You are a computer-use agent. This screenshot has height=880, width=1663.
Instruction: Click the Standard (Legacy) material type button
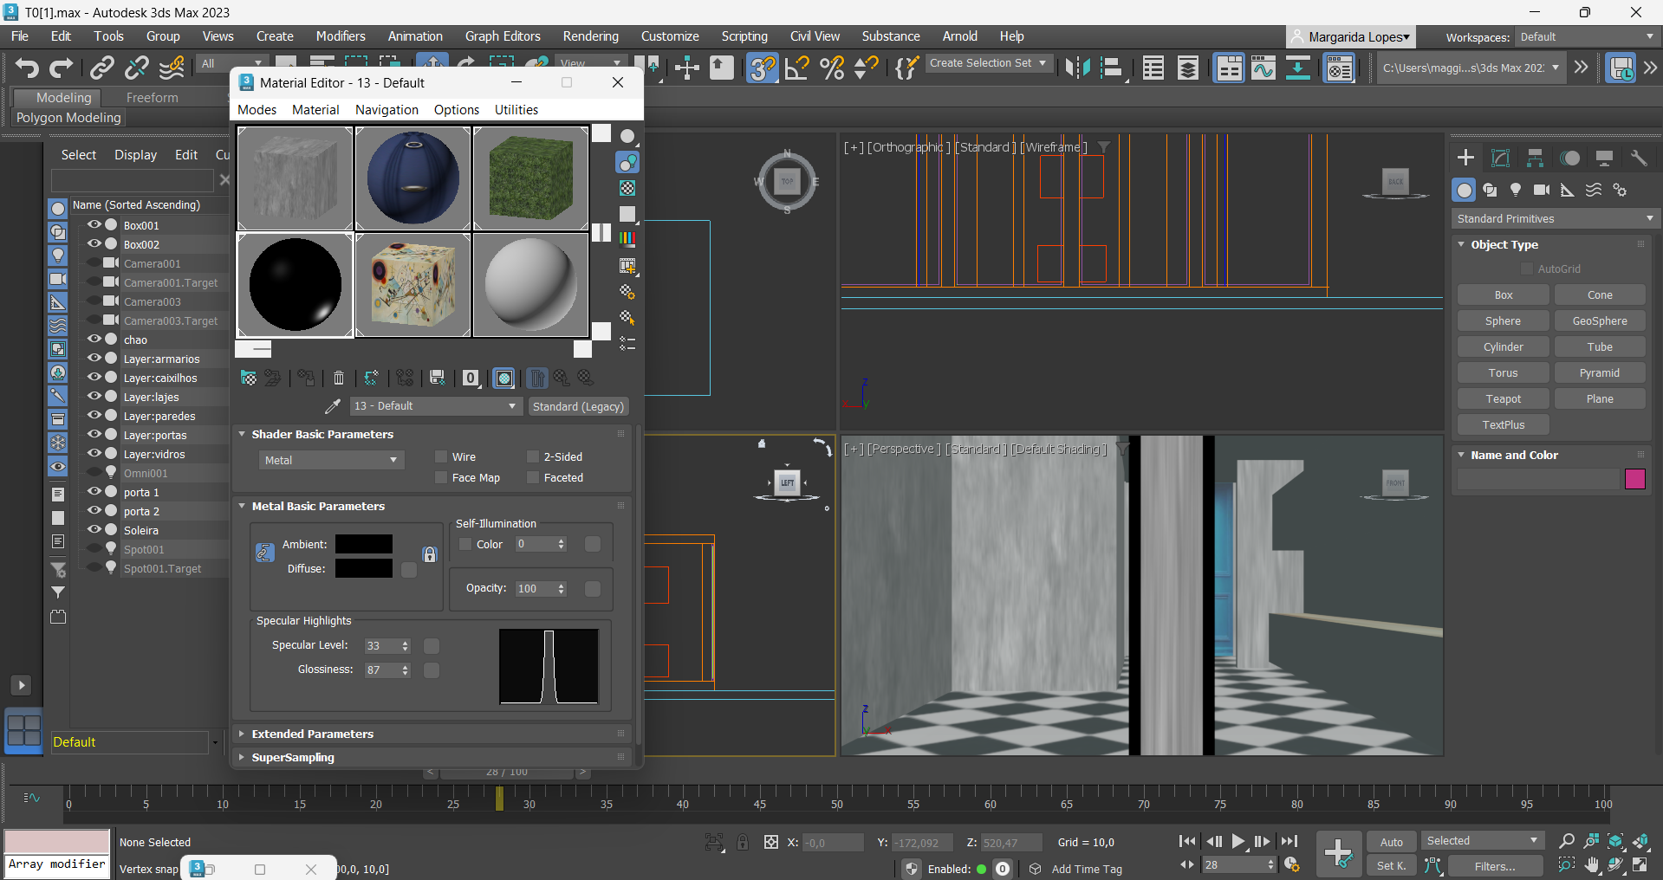tap(578, 406)
